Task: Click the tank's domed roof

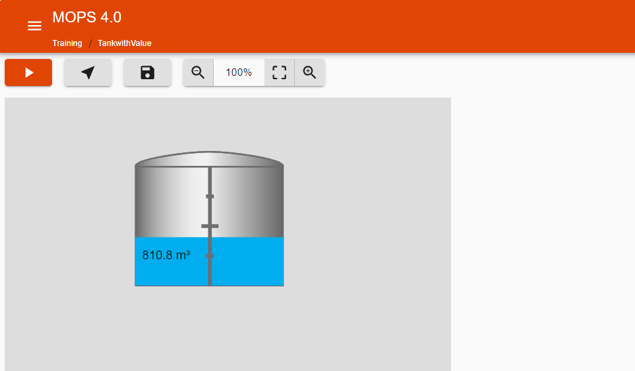Action: point(209,158)
